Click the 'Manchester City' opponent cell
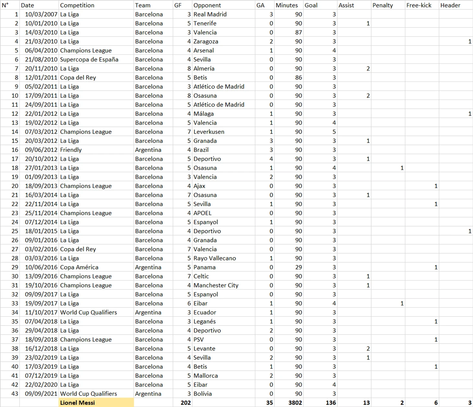 click(224, 285)
